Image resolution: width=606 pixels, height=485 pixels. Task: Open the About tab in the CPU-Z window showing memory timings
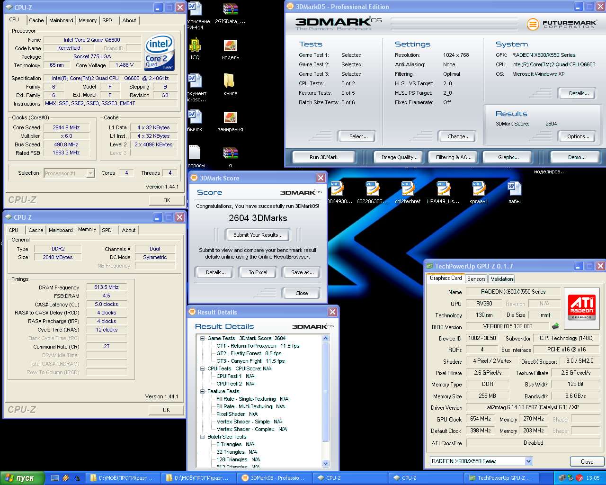click(x=129, y=230)
